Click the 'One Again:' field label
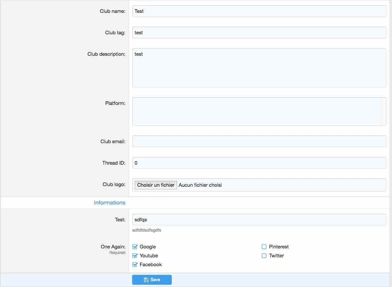 point(113,247)
